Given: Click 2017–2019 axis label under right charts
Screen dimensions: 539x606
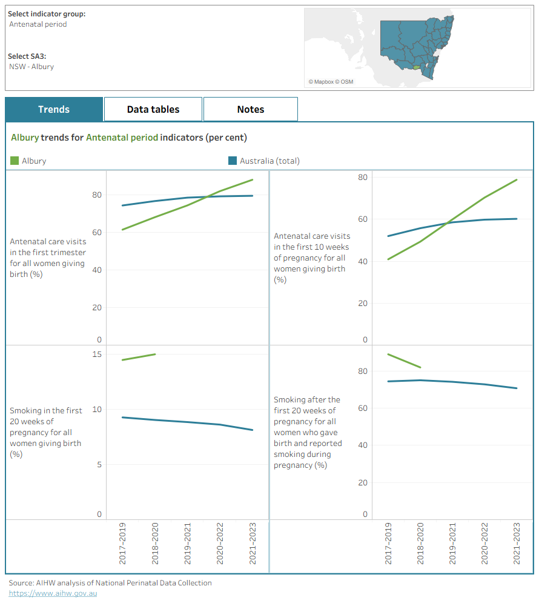Looking at the screenshot, I should 388,544.
